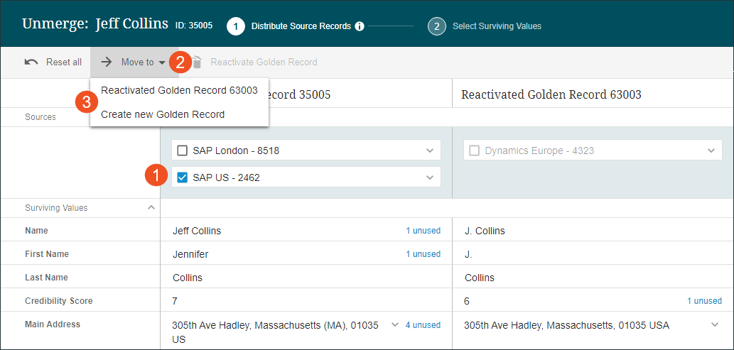Expand the SAP London - 8518 source row
This screenshot has height=350, width=734.
click(x=429, y=151)
